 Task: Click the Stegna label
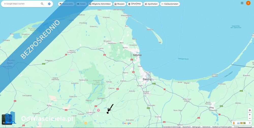click(186, 83)
